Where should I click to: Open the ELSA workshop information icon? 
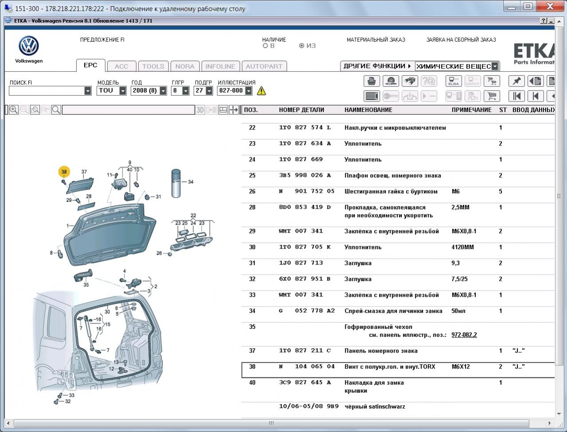point(454,81)
